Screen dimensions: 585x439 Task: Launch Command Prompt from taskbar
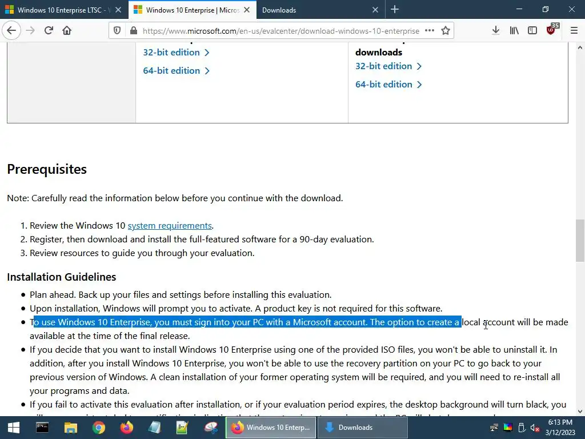(x=42, y=428)
